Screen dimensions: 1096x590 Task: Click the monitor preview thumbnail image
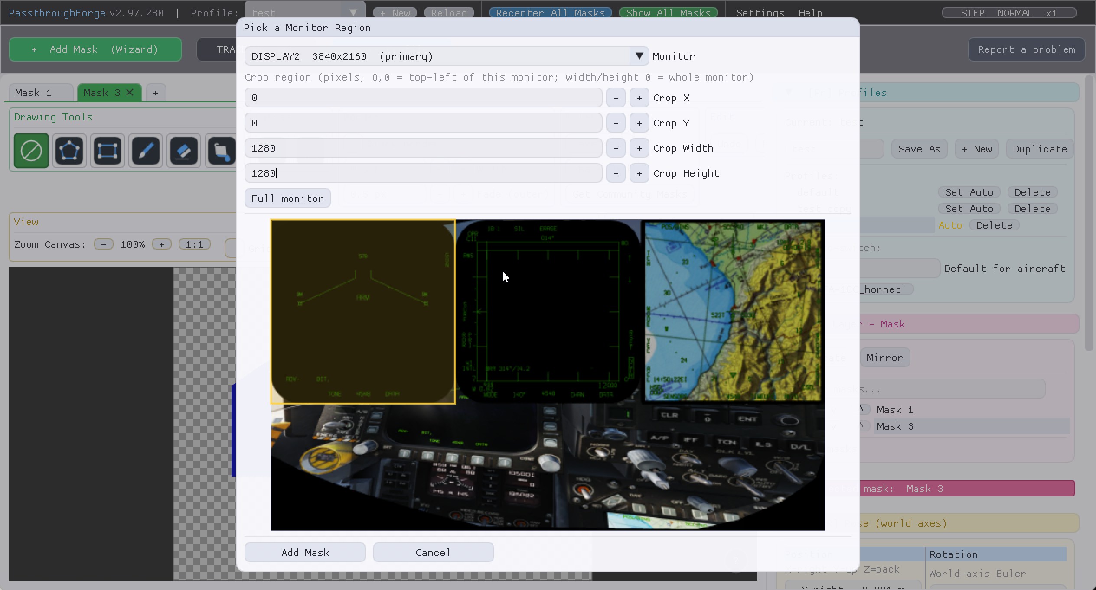coord(548,375)
